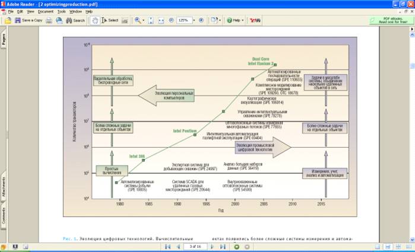Click the Open file folder icon
Viewport: 415px width, 252px height.
pos(8,20)
